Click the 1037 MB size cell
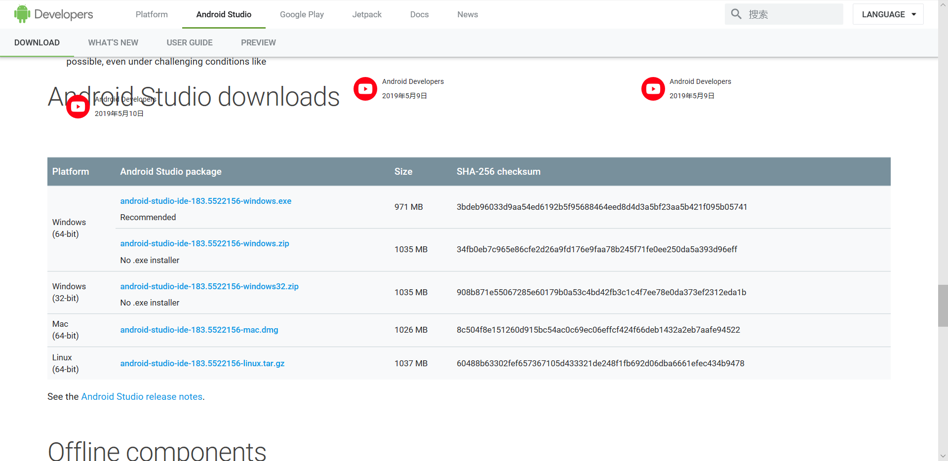The width and height of the screenshot is (948, 461). 411,363
